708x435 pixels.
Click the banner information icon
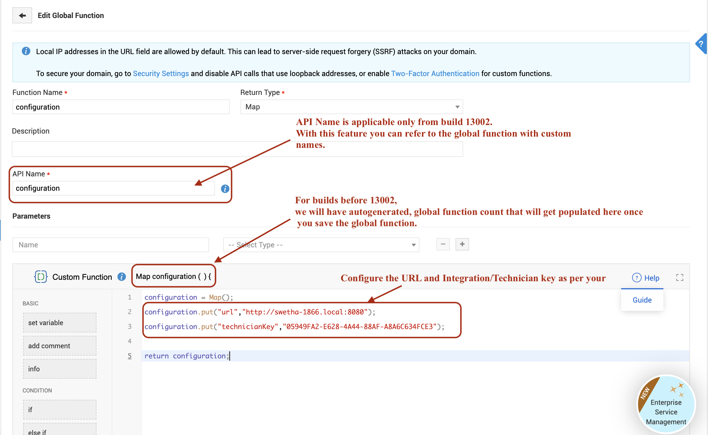[x=26, y=51]
